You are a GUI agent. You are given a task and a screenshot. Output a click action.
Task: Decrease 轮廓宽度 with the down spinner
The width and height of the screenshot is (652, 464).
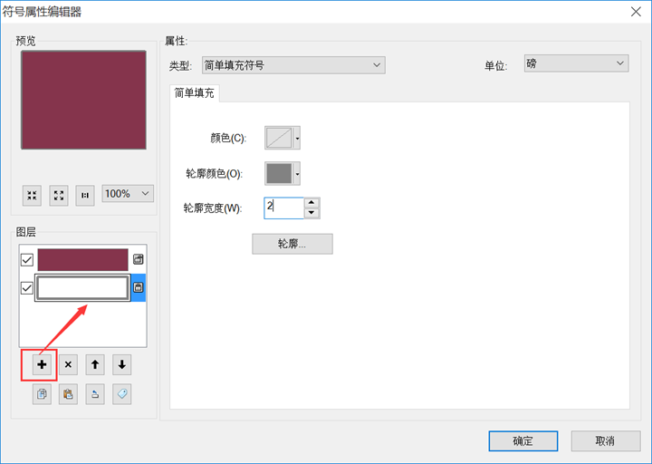(x=312, y=213)
